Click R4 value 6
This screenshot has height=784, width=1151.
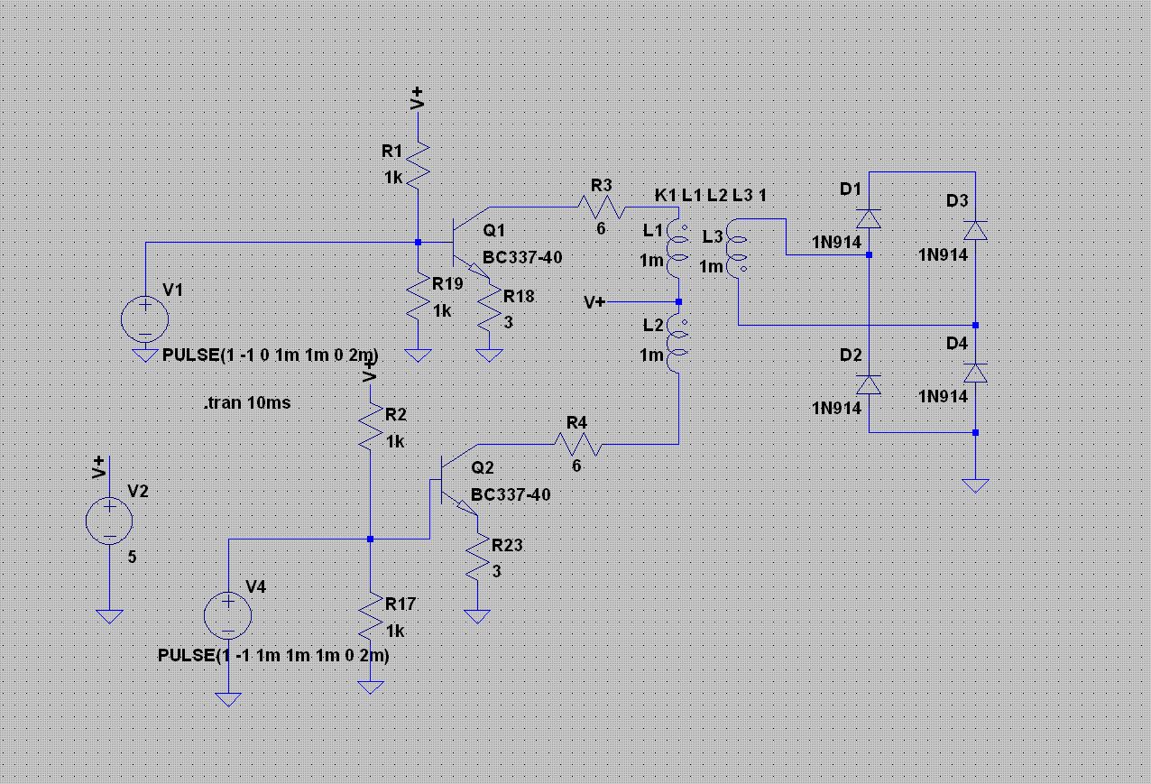577,466
